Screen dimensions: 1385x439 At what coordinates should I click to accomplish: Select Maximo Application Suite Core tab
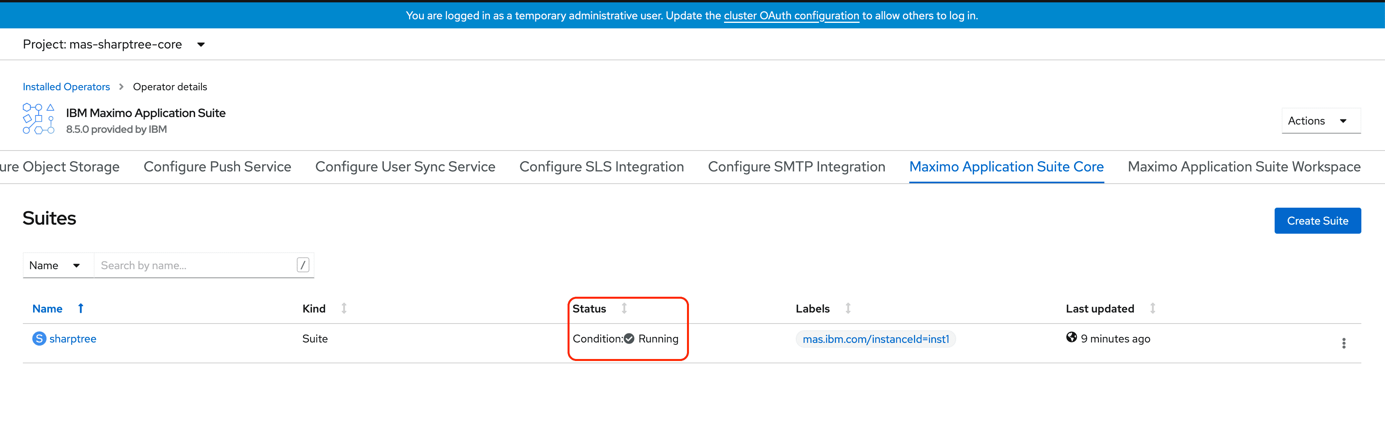(x=1007, y=167)
